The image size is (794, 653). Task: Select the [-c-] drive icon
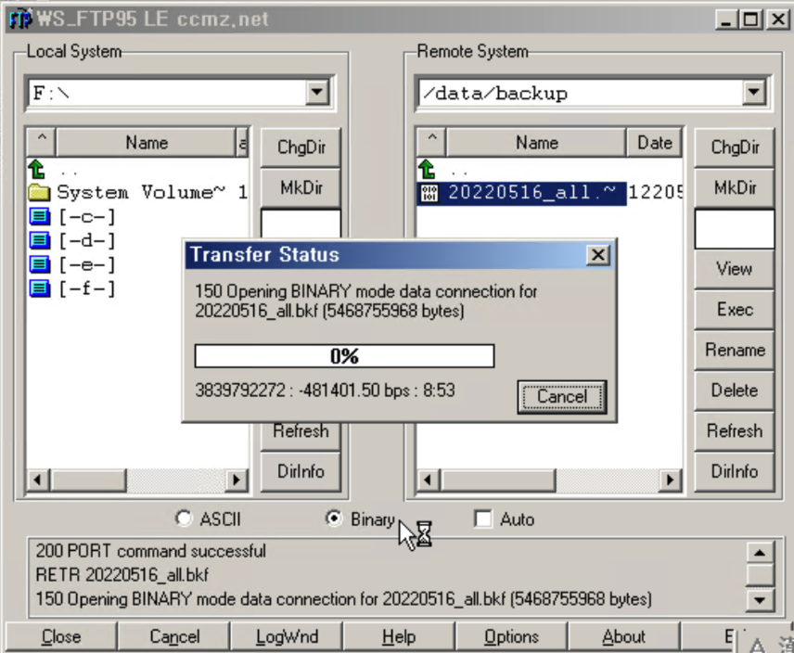[40, 217]
